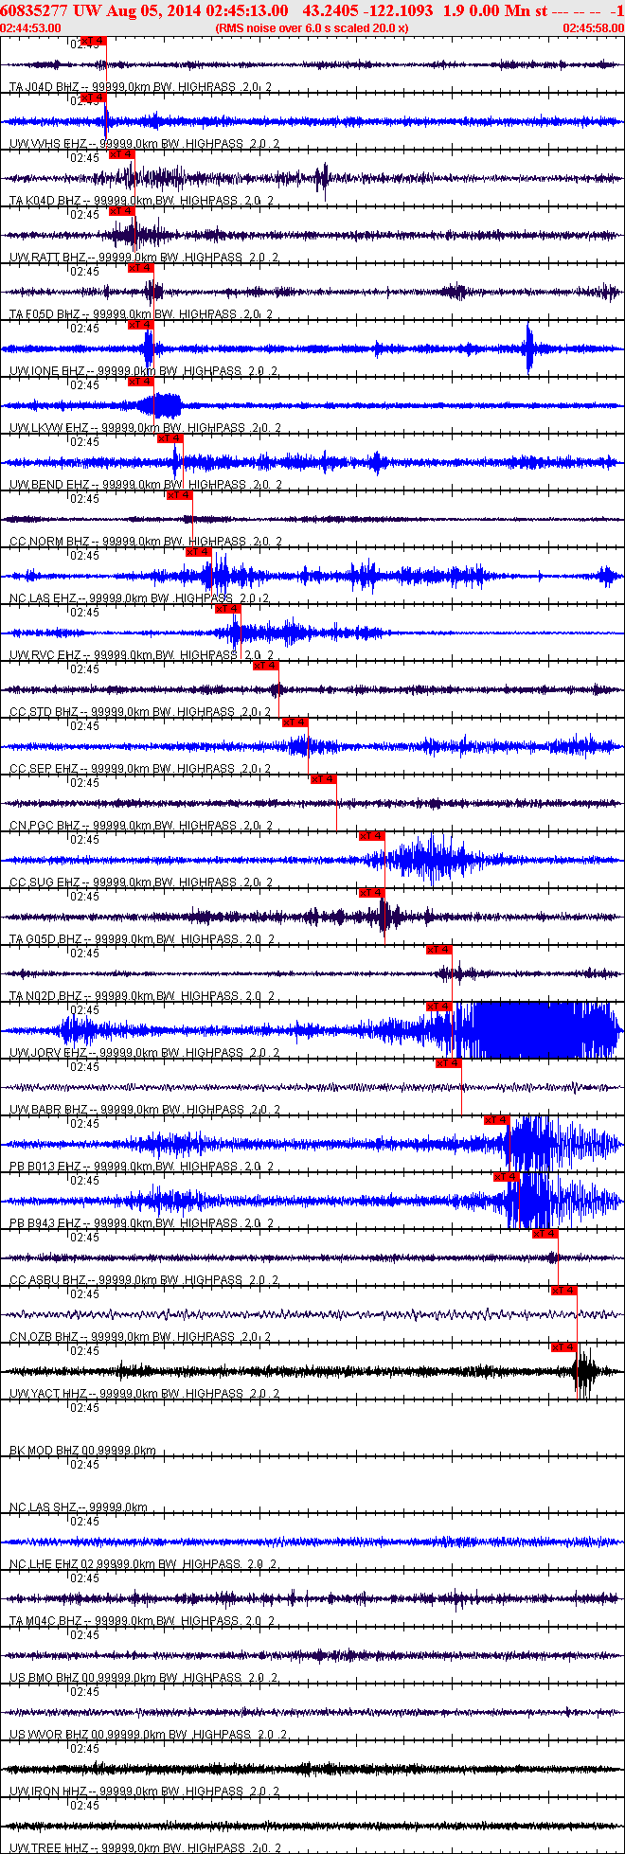Select the red pick flag on PB B013 trace
The width and height of the screenshot is (625, 1854).
[497, 1120]
